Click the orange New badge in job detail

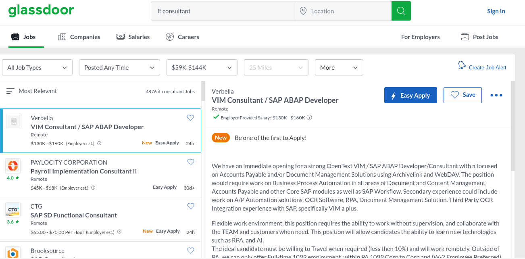point(221,138)
